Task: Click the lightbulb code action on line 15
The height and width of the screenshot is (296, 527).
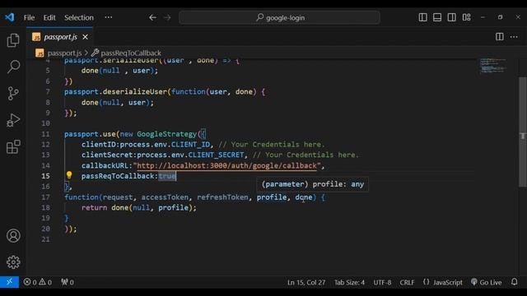Action: coord(69,175)
